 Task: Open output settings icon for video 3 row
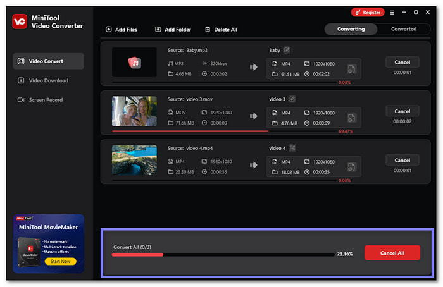[351, 118]
